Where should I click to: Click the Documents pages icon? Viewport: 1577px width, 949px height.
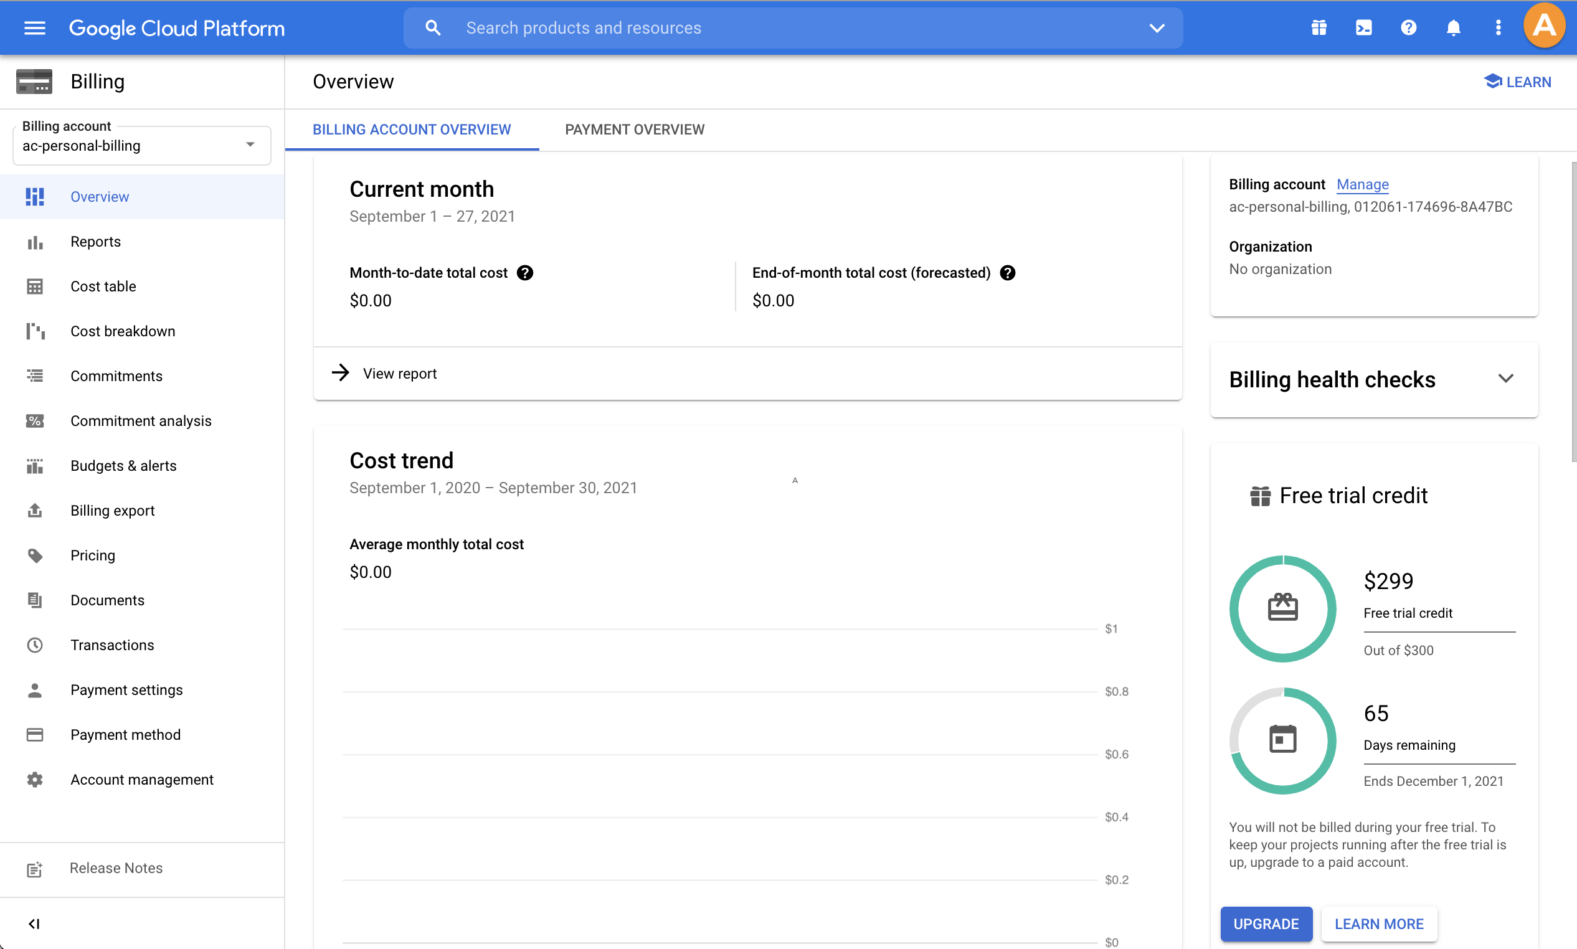pyautogui.click(x=34, y=600)
